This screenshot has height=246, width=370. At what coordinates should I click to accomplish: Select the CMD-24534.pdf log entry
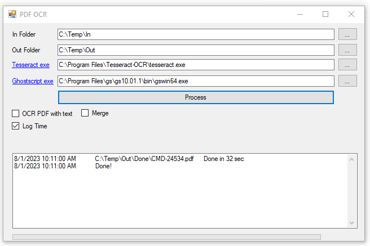[144, 159]
